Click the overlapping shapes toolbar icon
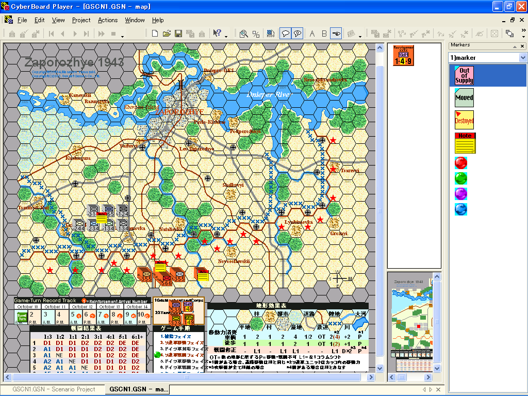Image resolution: width=528 pixels, height=396 pixels. pyautogui.click(x=509, y=34)
